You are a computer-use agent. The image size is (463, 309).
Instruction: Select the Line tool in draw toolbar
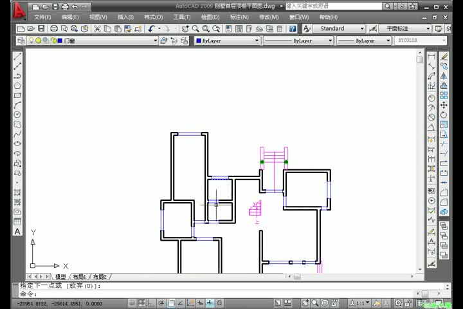pyautogui.click(x=17, y=56)
